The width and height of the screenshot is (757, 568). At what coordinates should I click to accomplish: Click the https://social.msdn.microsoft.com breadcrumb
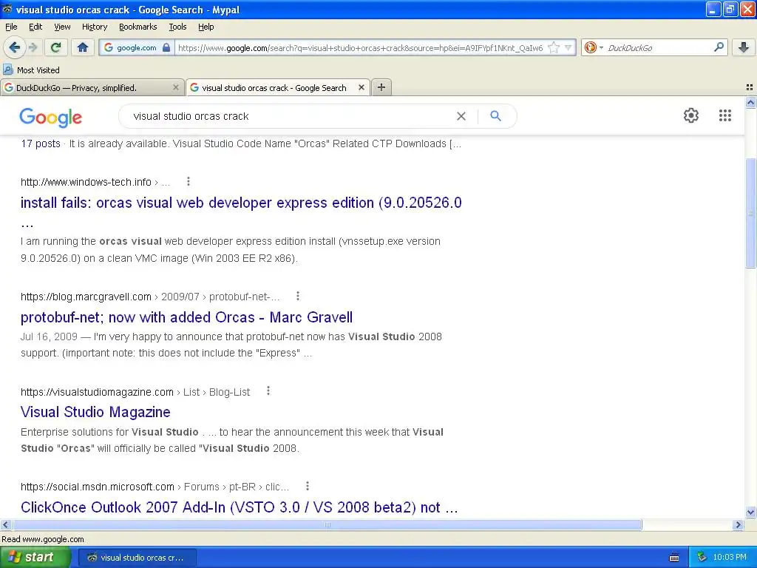pos(98,487)
